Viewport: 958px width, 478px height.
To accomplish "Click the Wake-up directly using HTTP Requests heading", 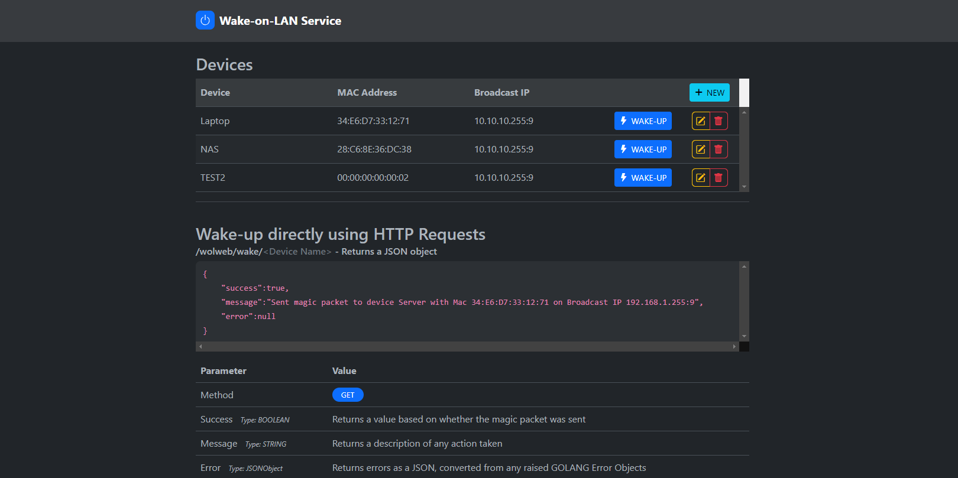I will click(x=341, y=235).
